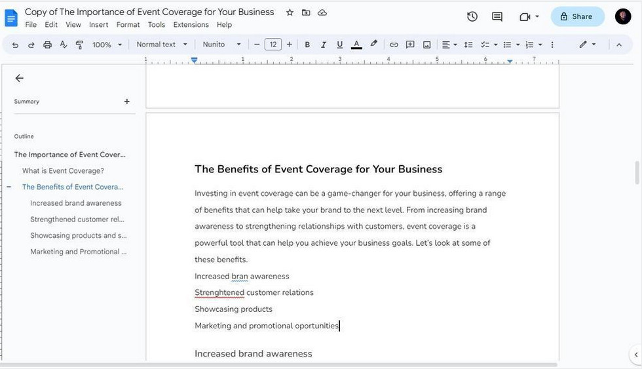
Task: Apply a bulleted list
Action: (x=507, y=45)
